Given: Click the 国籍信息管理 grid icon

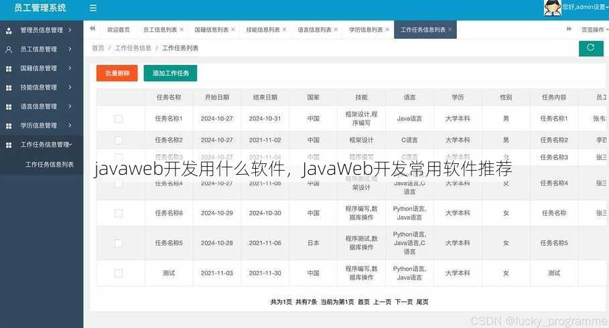Looking at the screenshot, I should pyautogui.click(x=9, y=68).
